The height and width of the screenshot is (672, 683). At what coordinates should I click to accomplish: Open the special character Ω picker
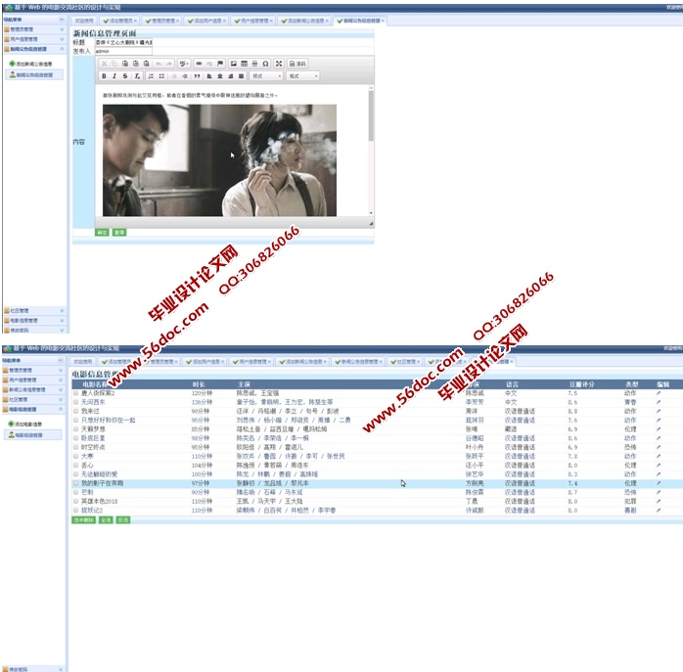click(265, 64)
